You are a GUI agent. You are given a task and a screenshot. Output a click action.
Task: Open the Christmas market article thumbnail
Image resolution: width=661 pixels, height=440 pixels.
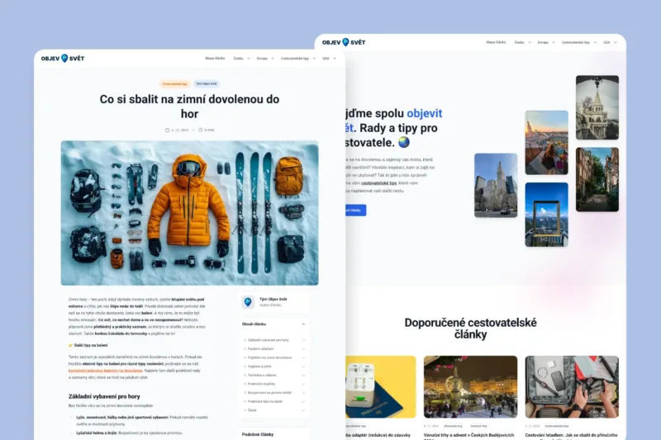click(x=470, y=386)
